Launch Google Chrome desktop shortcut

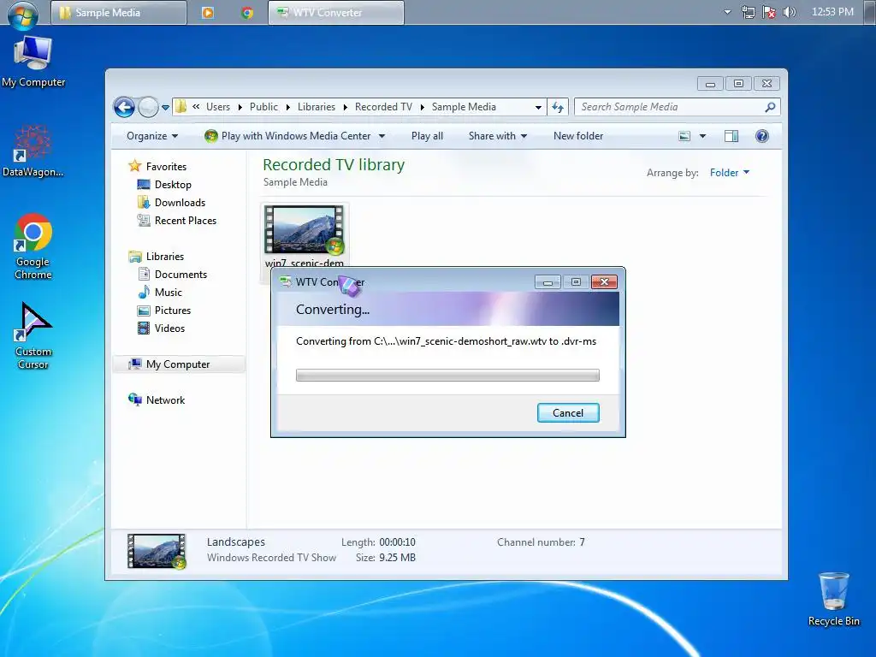pos(33,246)
